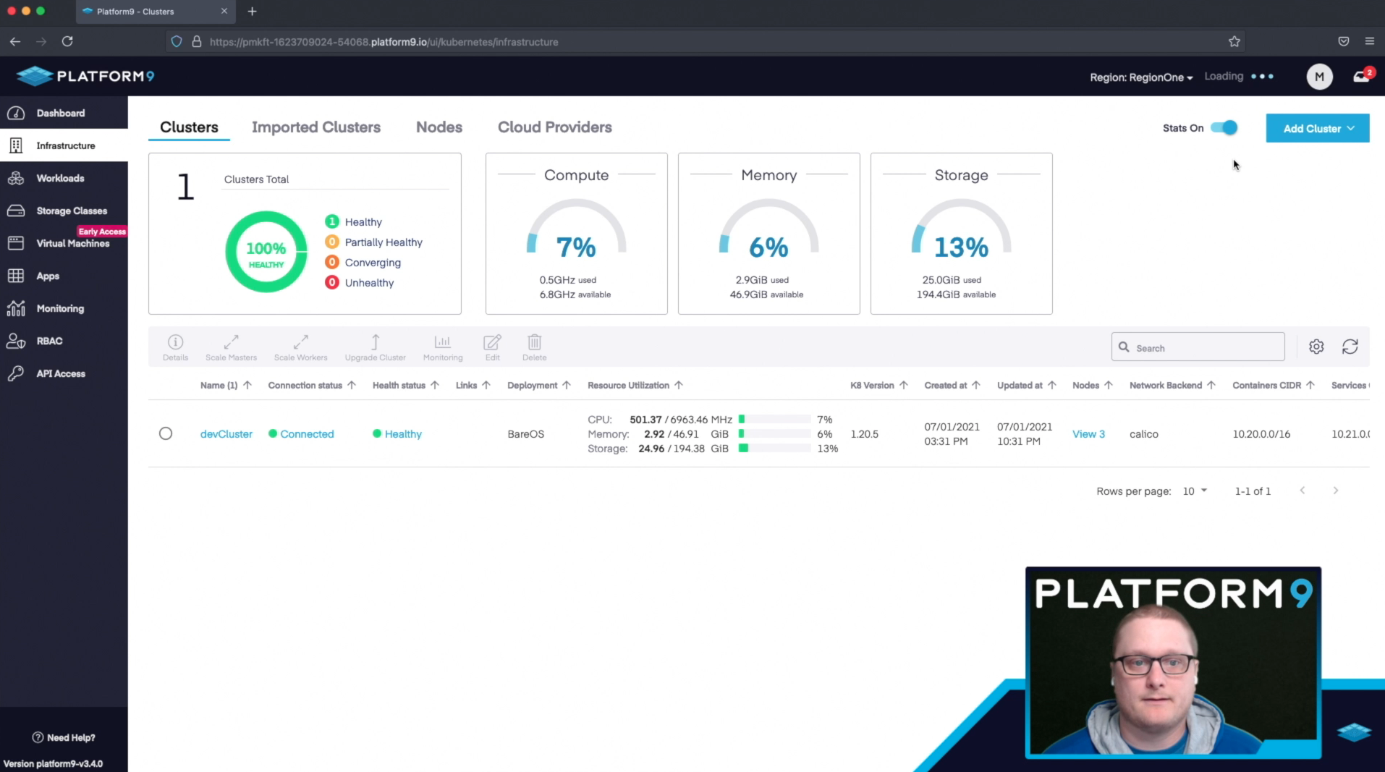
Task: Click the Platform9 logo
Action: [x=85, y=76]
